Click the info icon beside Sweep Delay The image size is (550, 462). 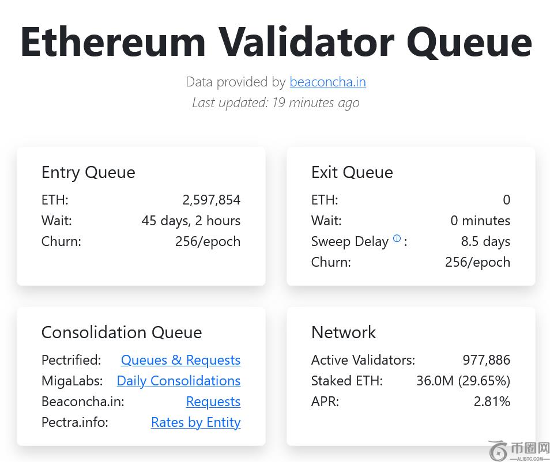(397, 238)
